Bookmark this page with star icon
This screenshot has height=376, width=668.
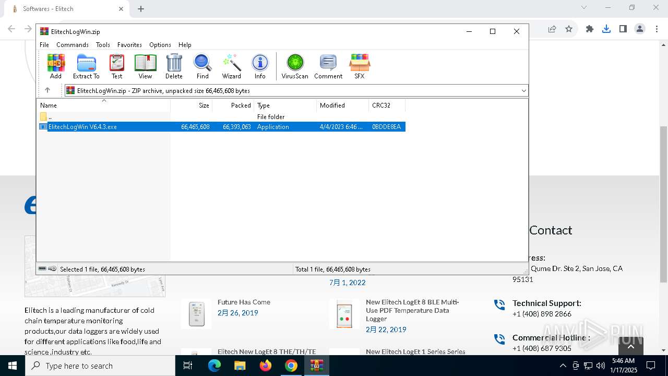click(569, 29)
